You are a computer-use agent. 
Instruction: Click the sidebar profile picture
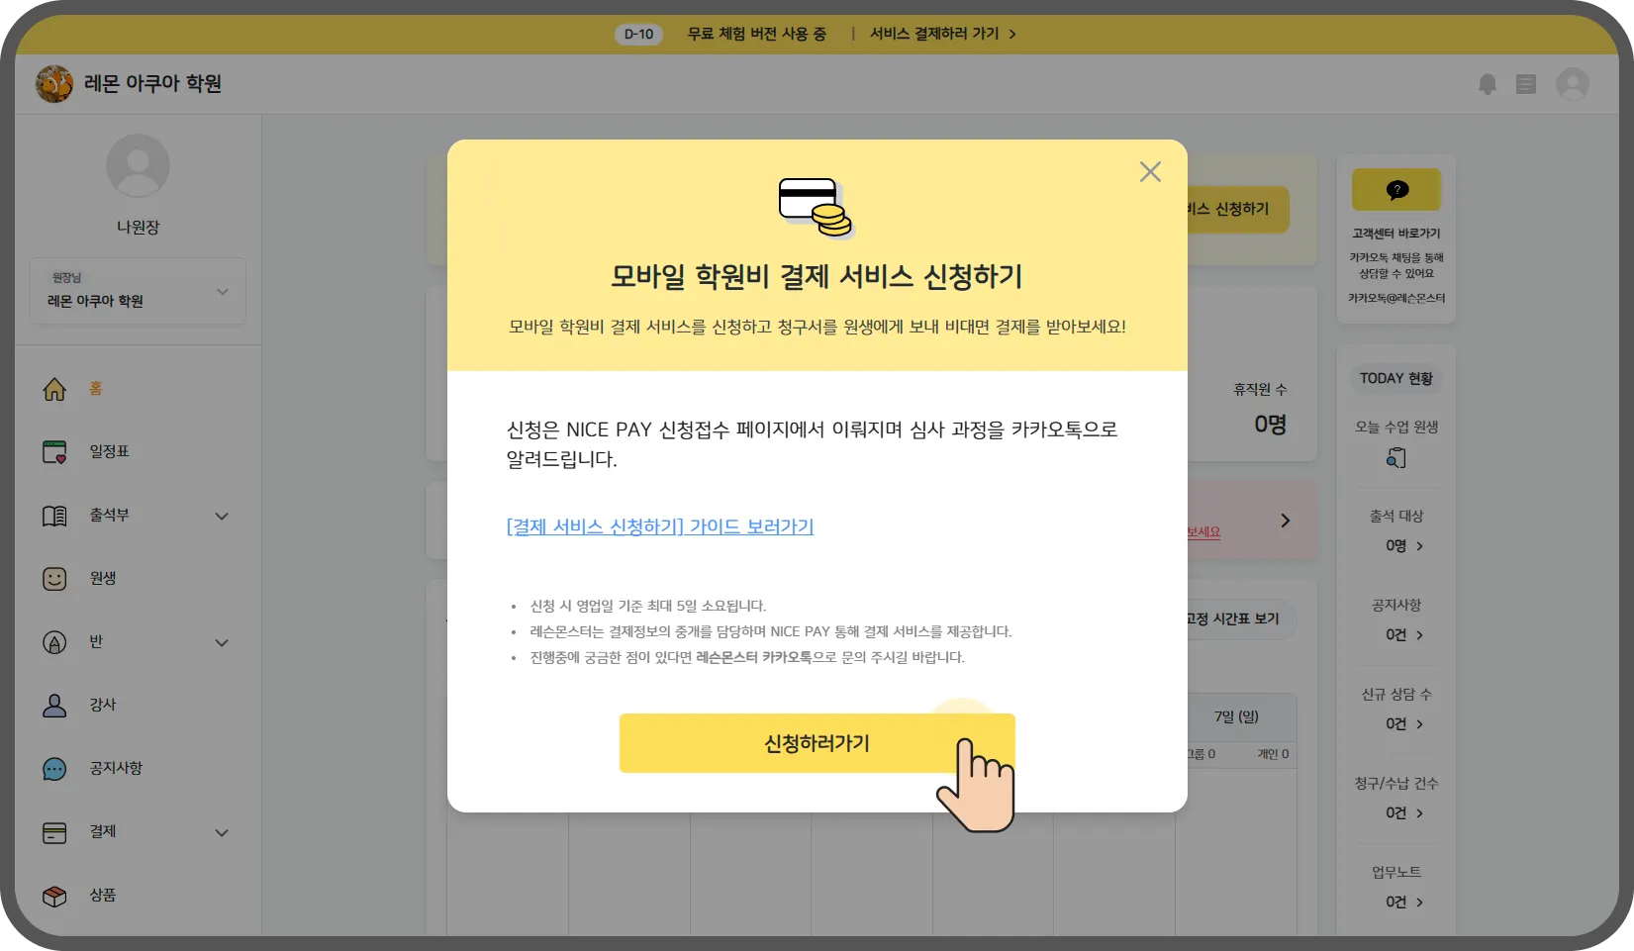pyautogui.click(x=138, y=165)
